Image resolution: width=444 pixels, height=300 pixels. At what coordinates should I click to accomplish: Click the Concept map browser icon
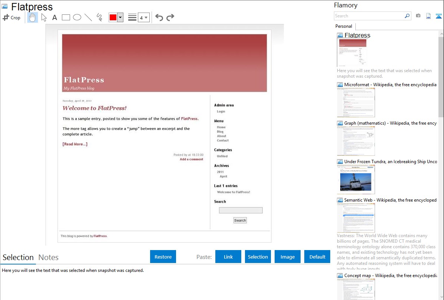click(x=340, y=276)
